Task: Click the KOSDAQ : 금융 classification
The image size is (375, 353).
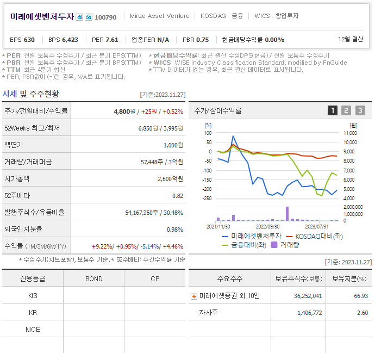Action: [x=222, y=16]
